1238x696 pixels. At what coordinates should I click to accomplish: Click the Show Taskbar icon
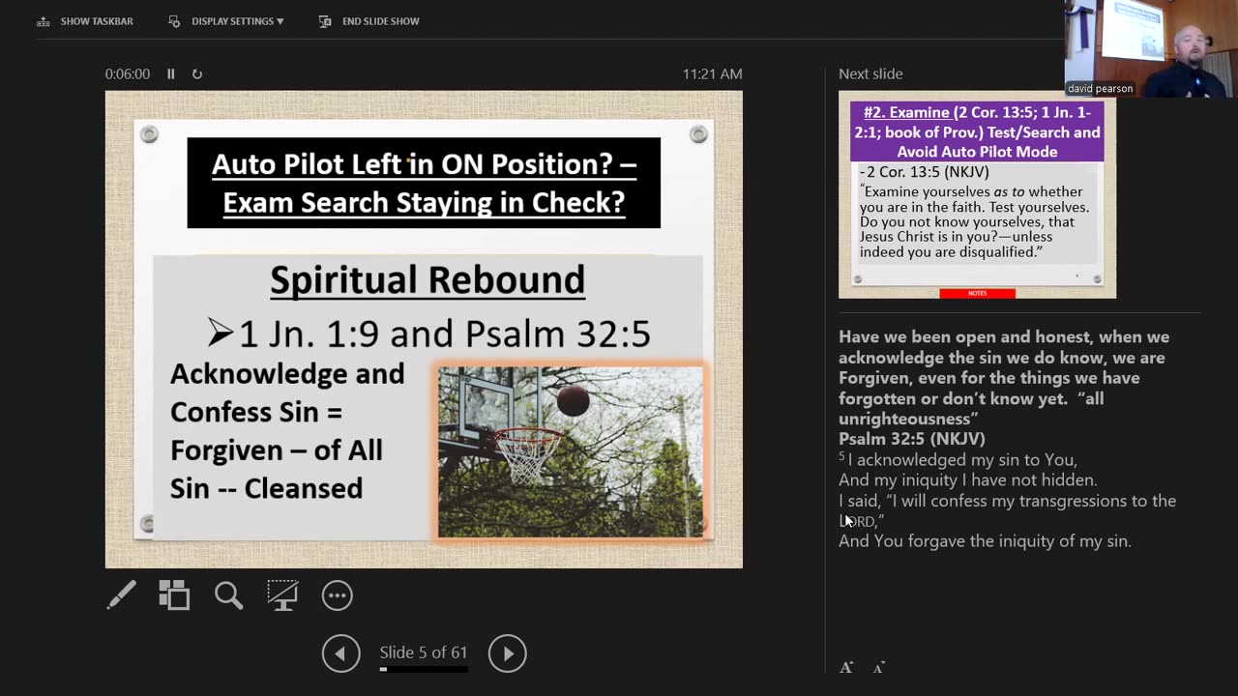pos(44,21)
